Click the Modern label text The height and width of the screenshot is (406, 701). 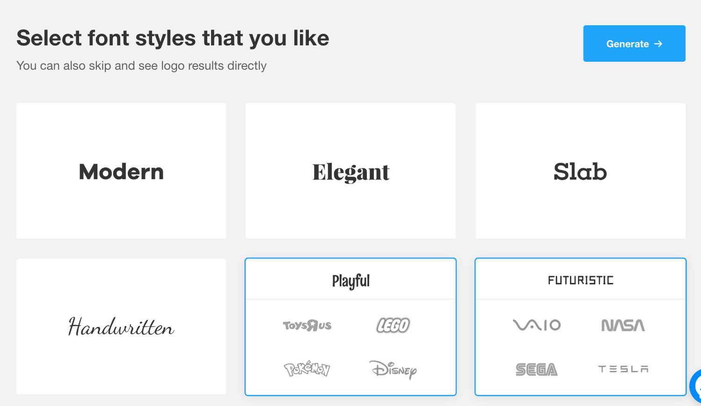pyautogui.click(x=121, y=172)
